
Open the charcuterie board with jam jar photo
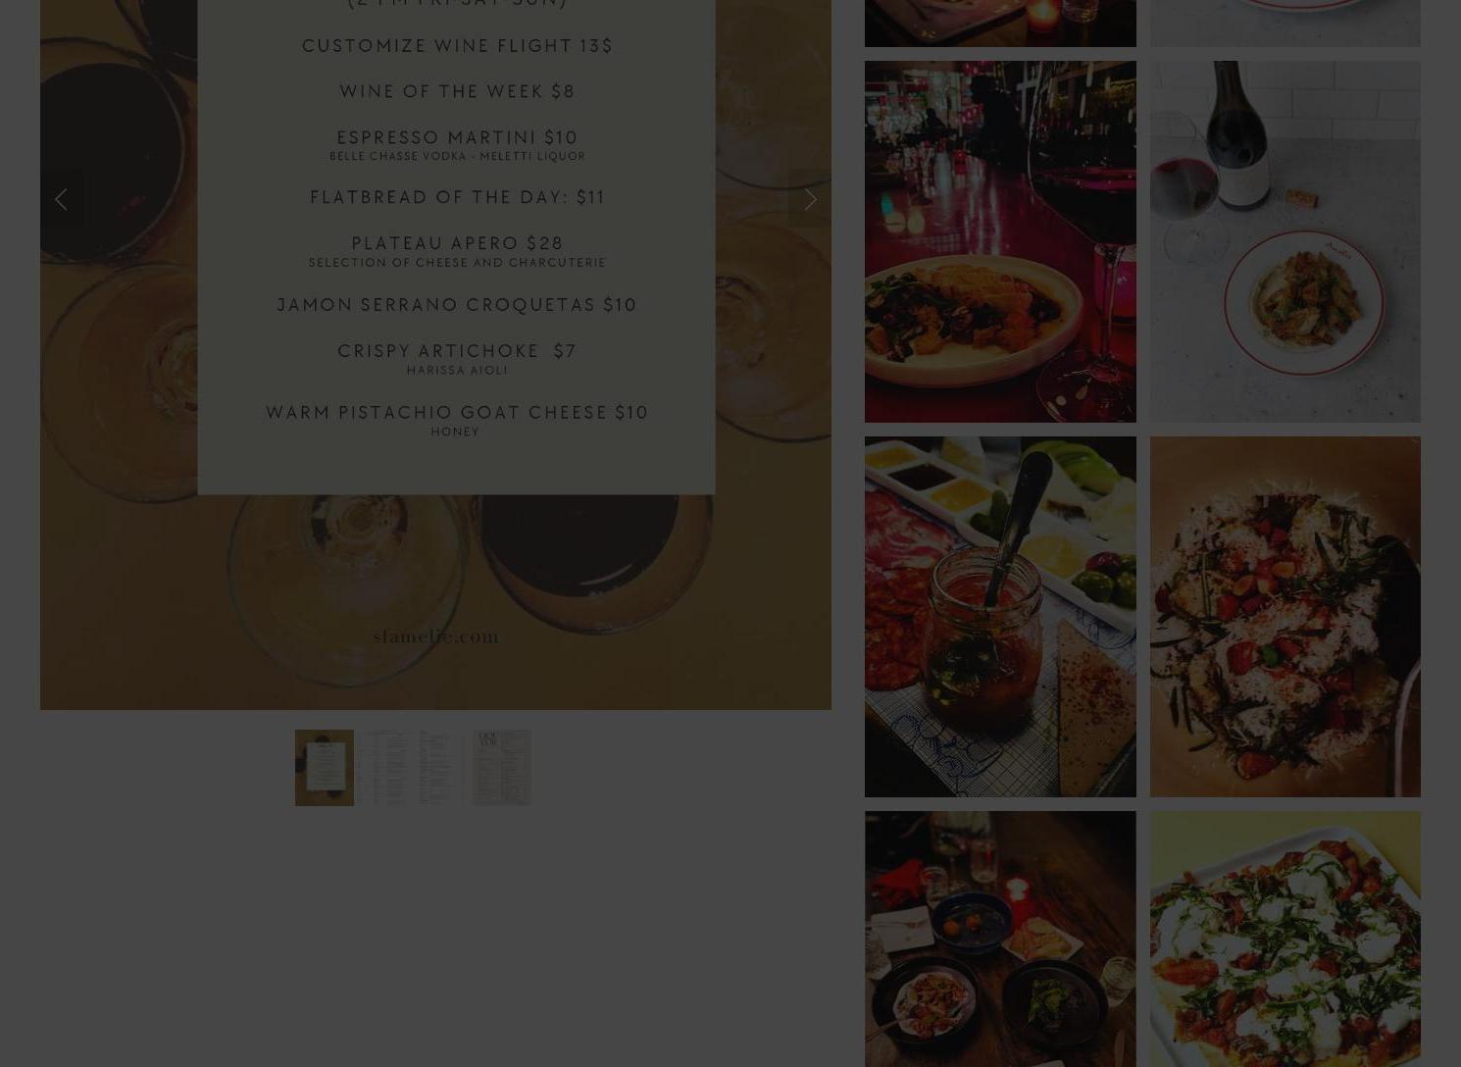(1000, 617)
